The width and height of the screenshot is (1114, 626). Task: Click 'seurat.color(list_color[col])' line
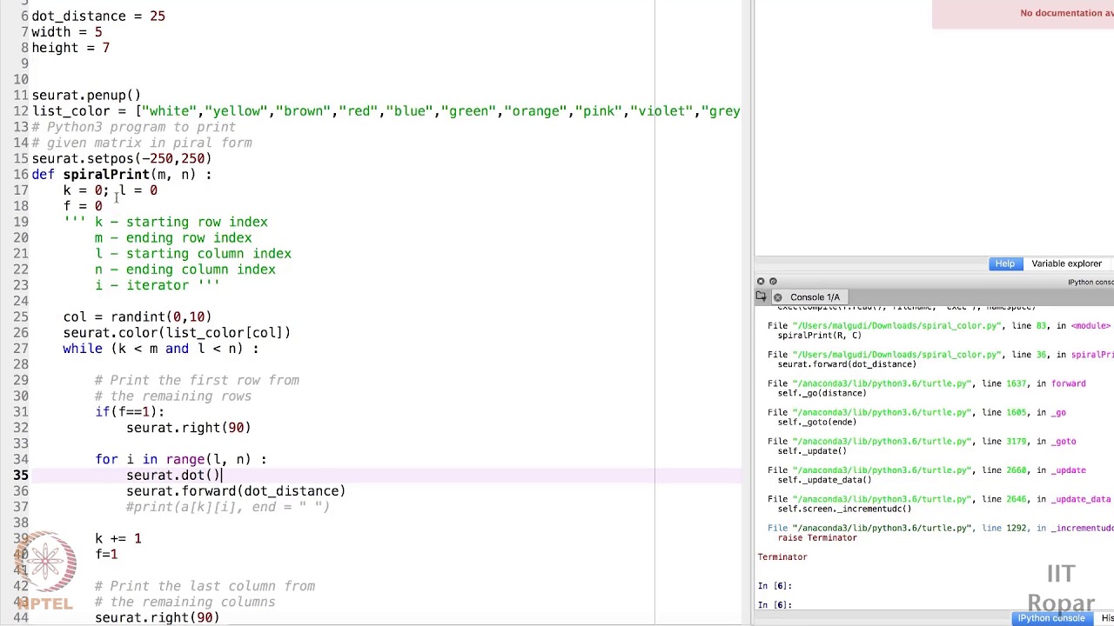[x=177, y=333]
